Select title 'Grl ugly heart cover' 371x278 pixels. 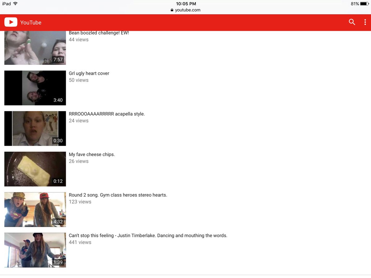click(89, 74)
